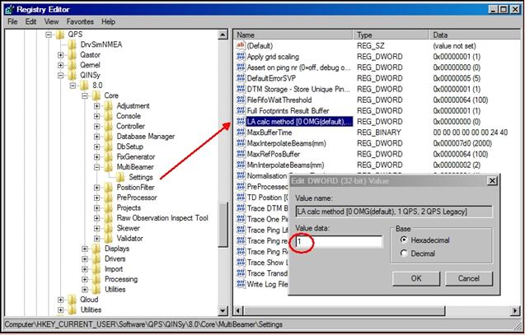This screenshot has width=525, height=335.
Task: Confirm the DWORD edit with OK
Action: 416,278
